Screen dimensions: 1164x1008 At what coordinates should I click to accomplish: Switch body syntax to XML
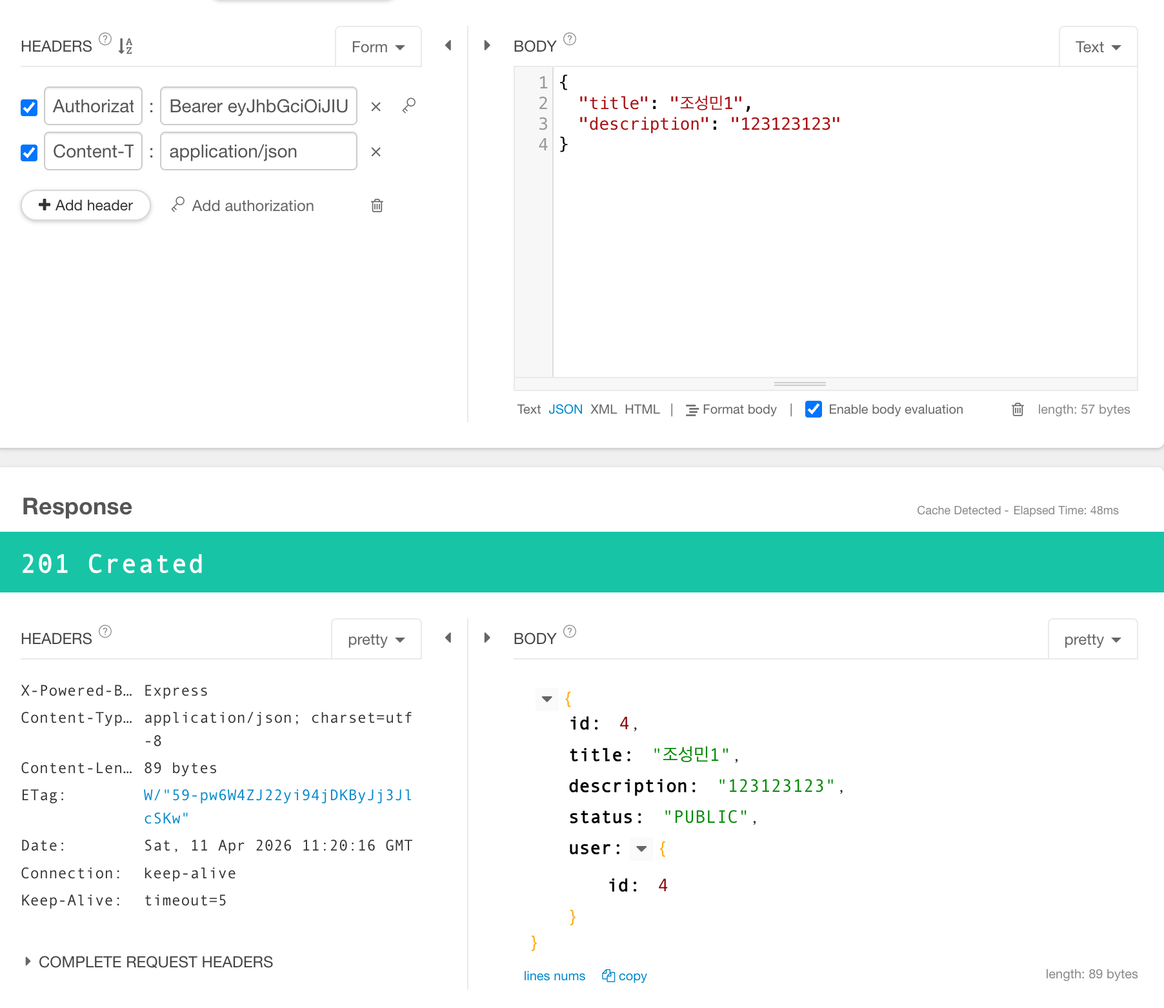(603, 409)
